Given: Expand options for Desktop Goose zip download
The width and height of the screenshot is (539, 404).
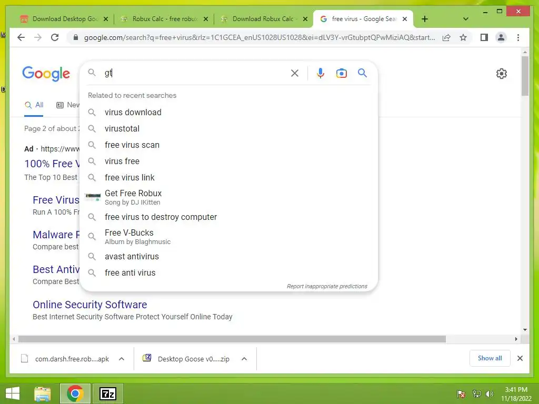Looking at the screenshot, I should click(x=244, y=359).
